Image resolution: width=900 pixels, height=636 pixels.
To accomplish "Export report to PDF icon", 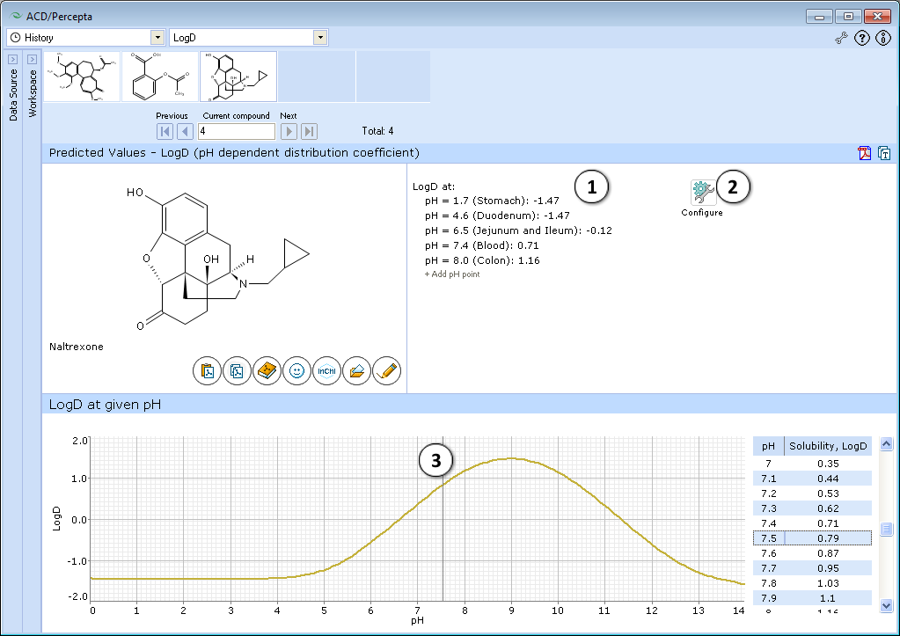I will (x=865, y=153).
